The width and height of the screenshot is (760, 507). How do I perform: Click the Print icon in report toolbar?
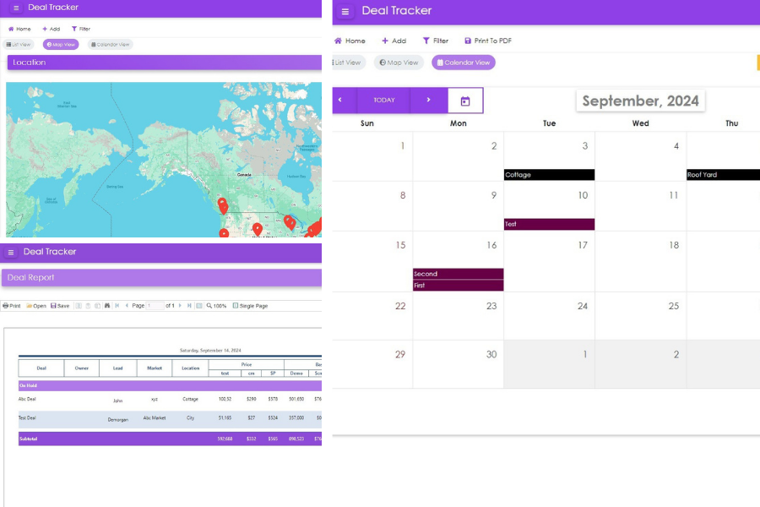[x=12, y=306]
